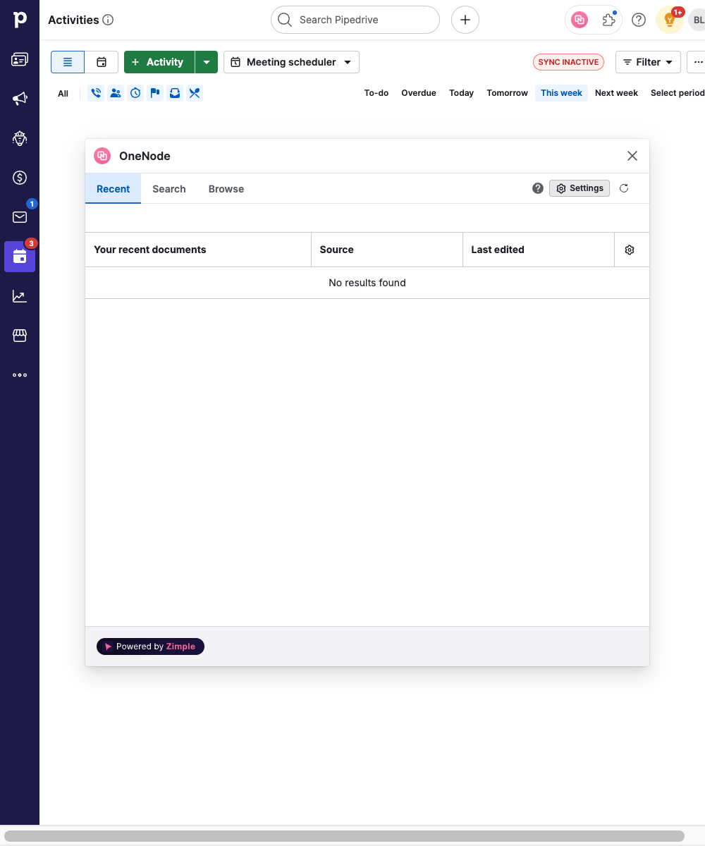705x846 pixels.
Task: Open the Filter dropdown
Action: tap(648, 62)
